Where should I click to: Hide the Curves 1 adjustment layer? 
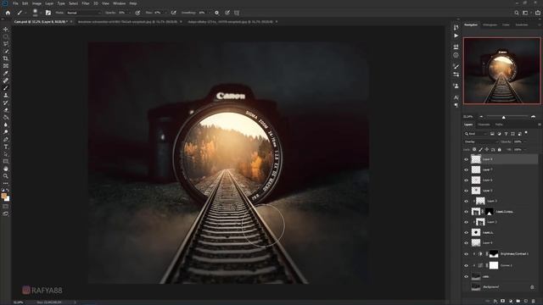[466, 265]
